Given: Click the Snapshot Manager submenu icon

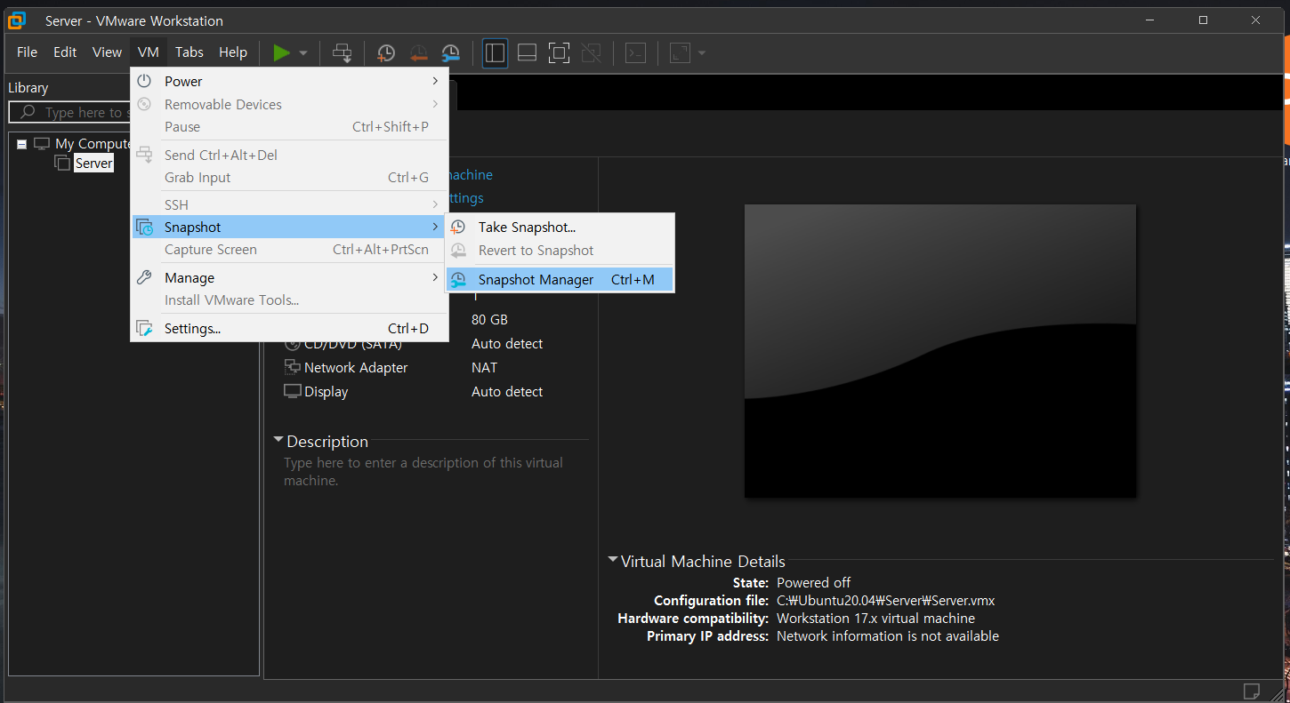Looking at the screenshot, I should point(458,279).
